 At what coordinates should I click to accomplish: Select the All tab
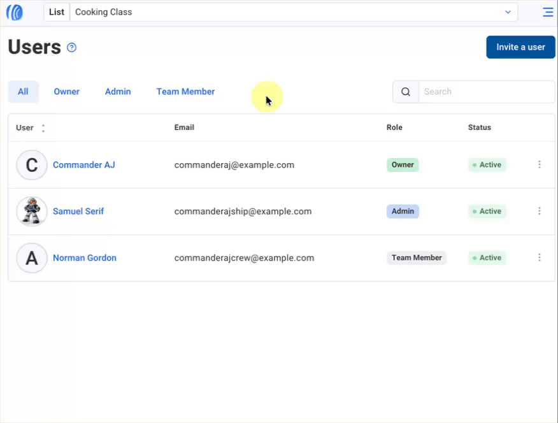coord(23,92)
